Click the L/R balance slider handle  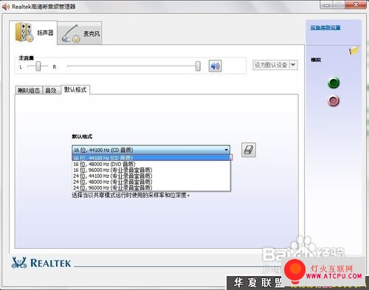[x=38, y=66]
